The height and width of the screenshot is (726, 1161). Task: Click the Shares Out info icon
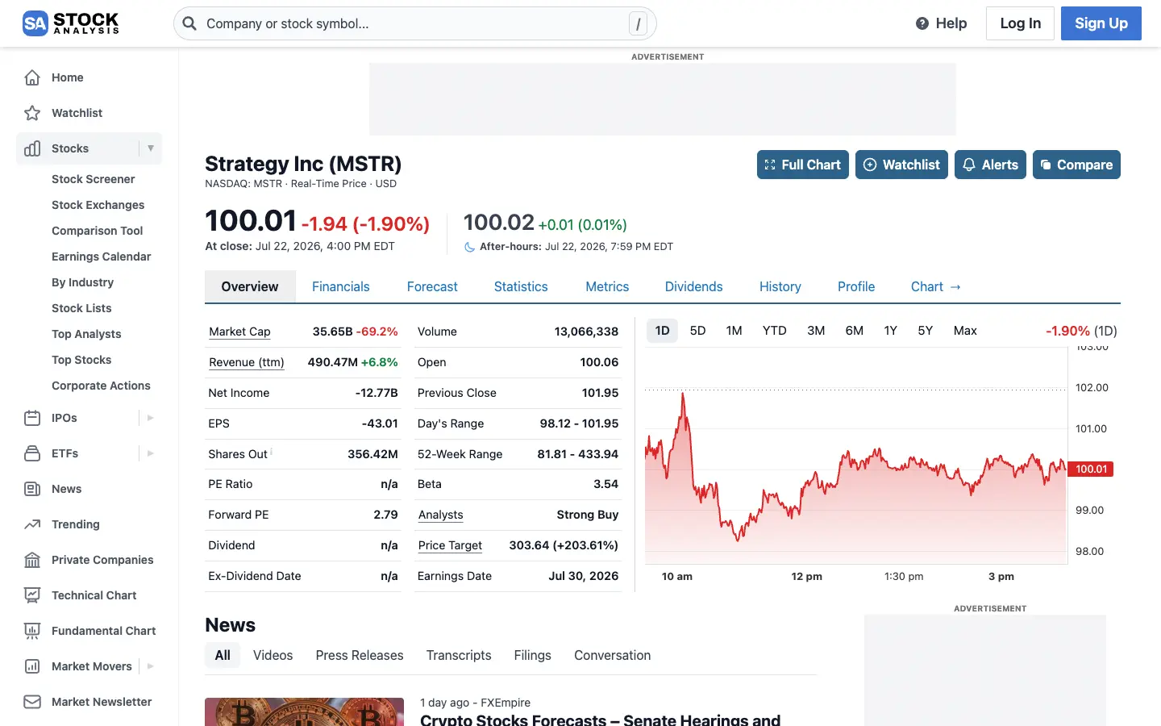272,452
